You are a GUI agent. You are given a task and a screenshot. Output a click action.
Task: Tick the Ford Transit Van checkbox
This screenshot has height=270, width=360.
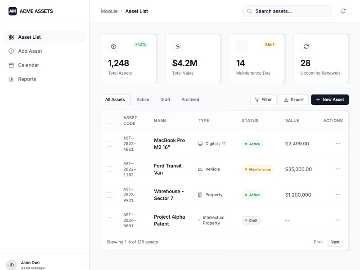[109, 170]
